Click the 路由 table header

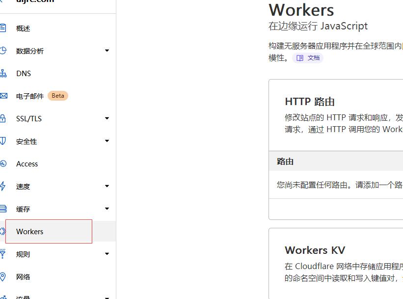pyautogui.click(x=285, y=162)
